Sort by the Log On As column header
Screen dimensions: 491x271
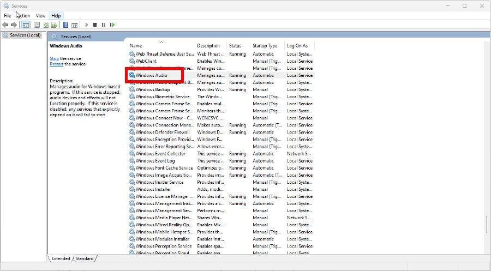pos(300,46)
